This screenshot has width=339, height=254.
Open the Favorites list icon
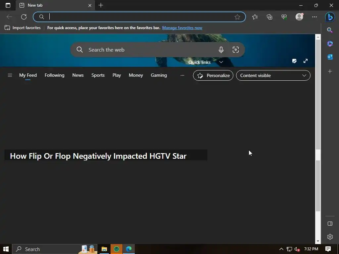point(255,17)
